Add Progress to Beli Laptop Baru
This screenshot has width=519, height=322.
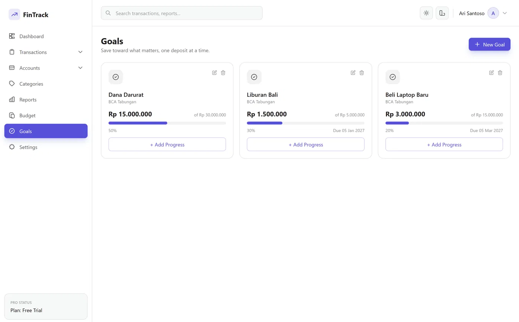(x=444, y=144)
